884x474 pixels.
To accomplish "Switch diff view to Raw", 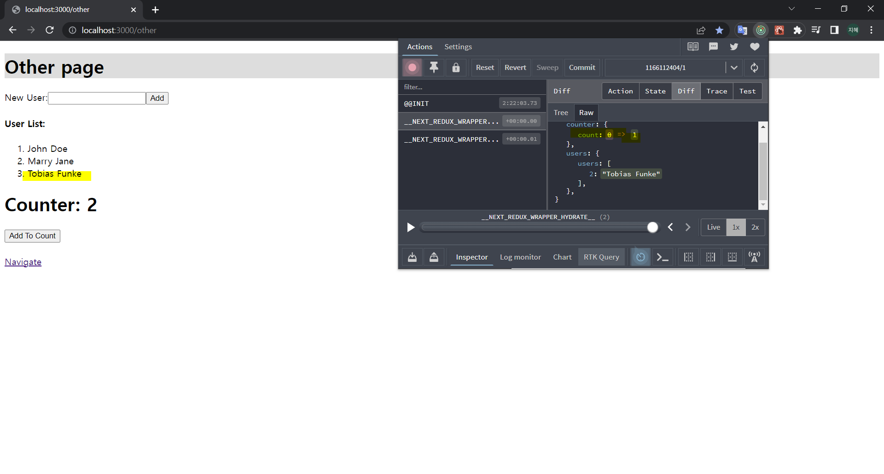I will click(586, 113).
